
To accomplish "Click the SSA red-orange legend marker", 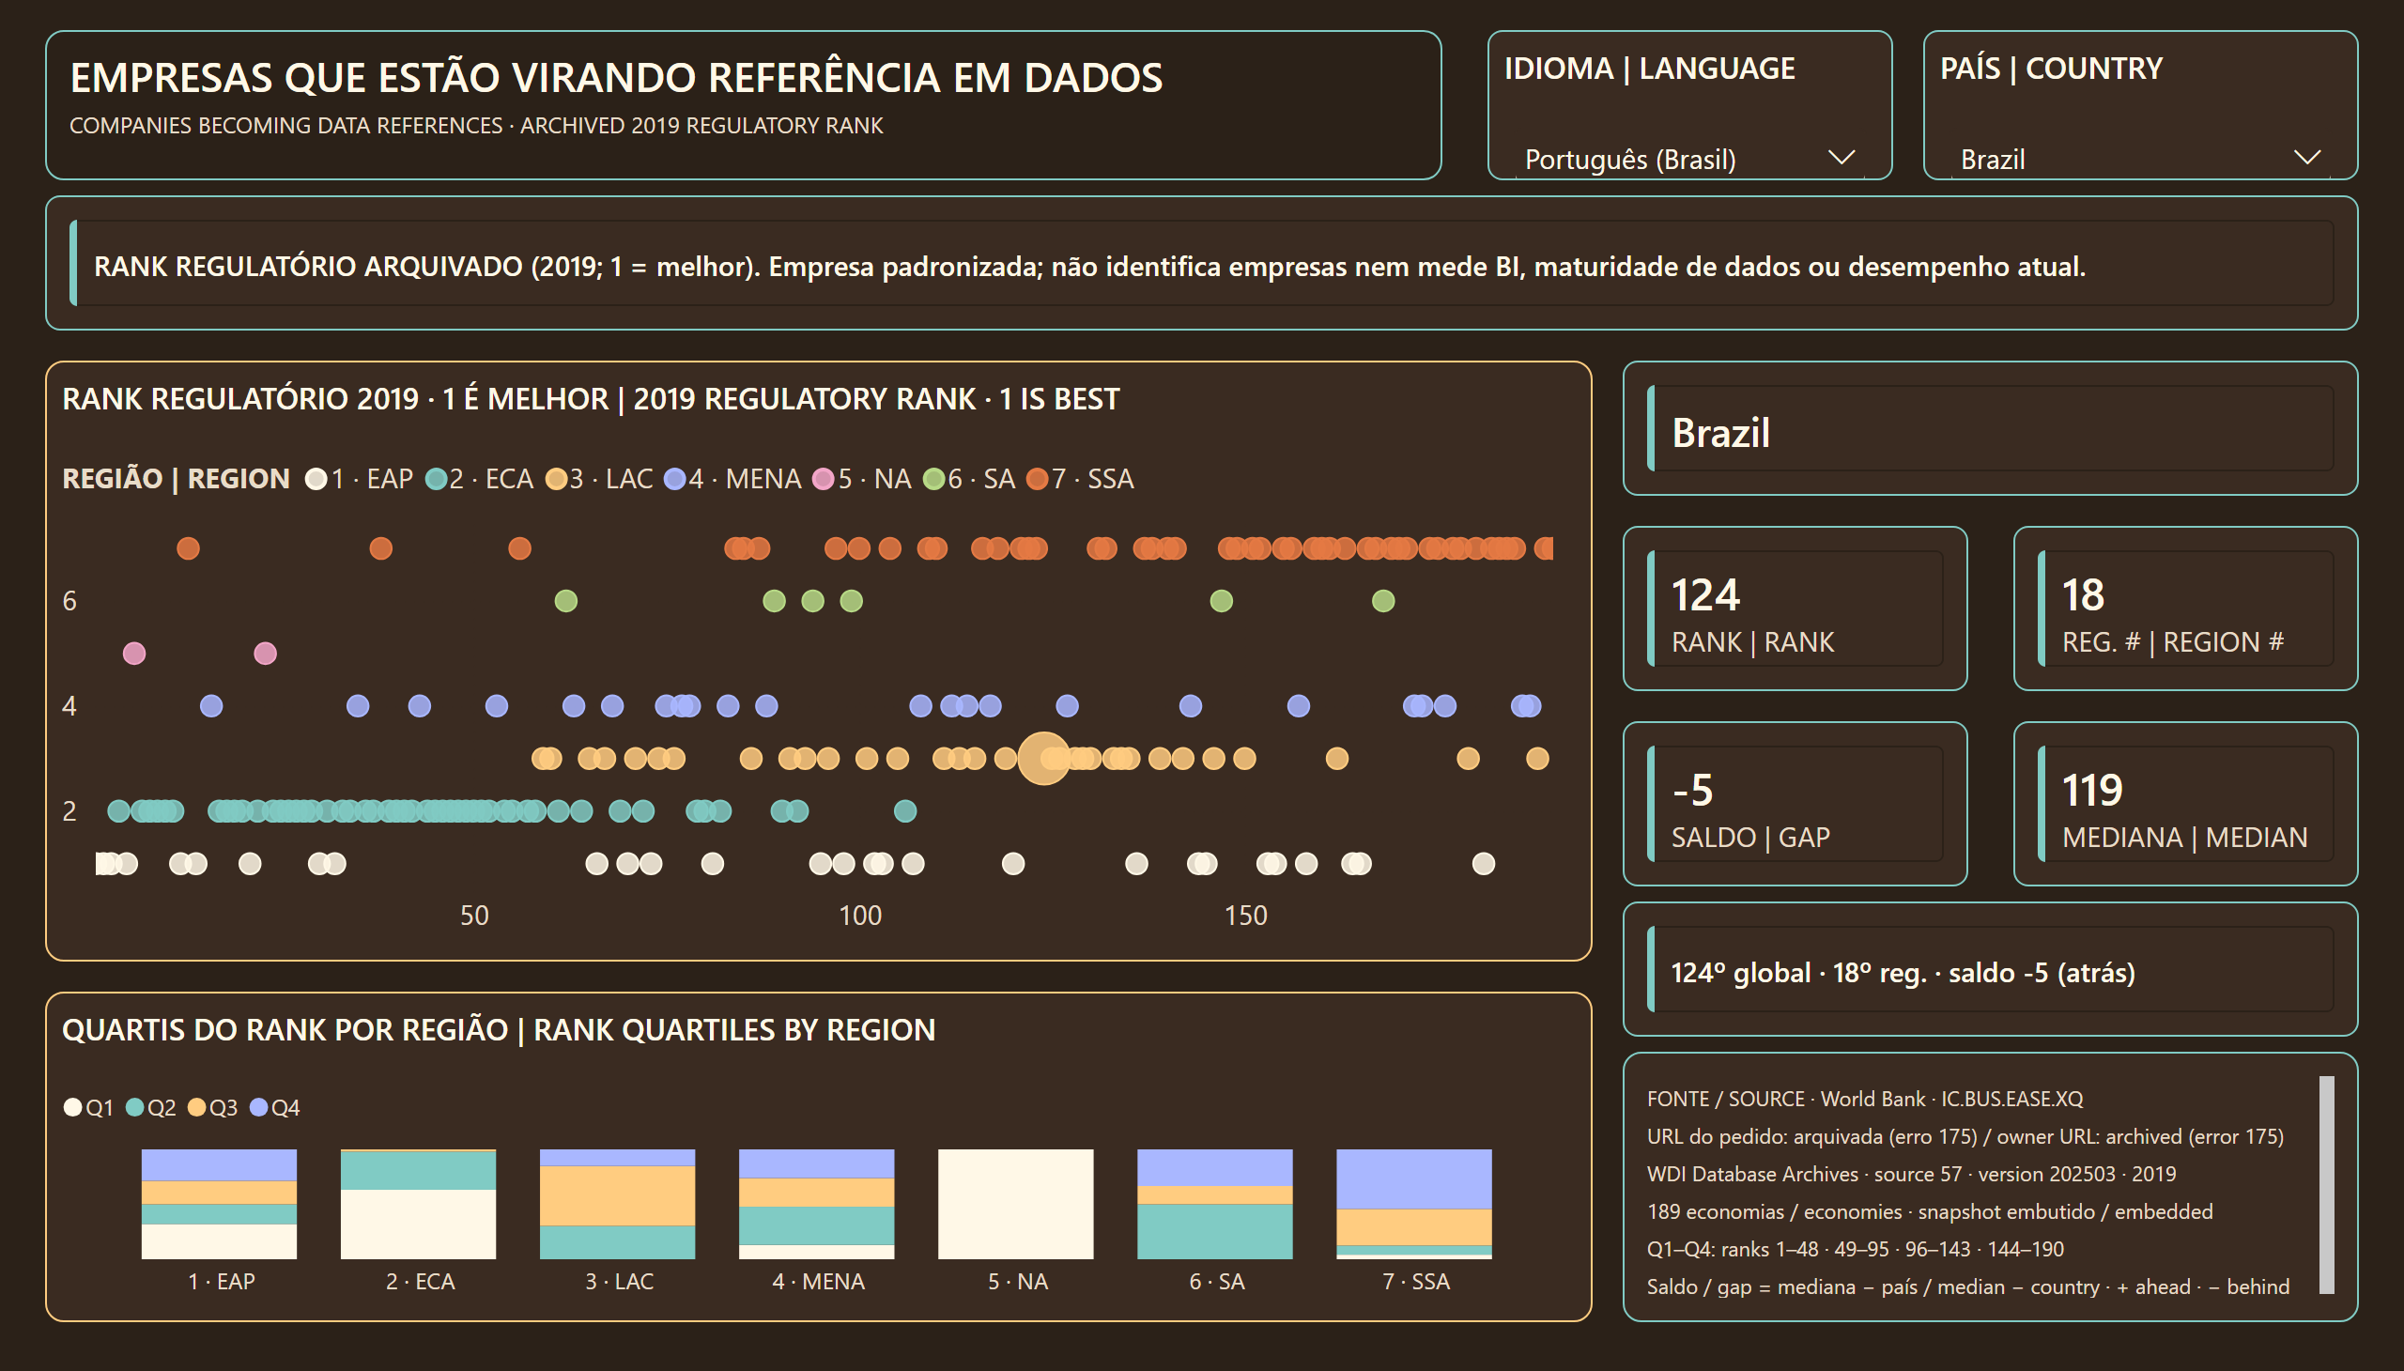I will 1037,479.
